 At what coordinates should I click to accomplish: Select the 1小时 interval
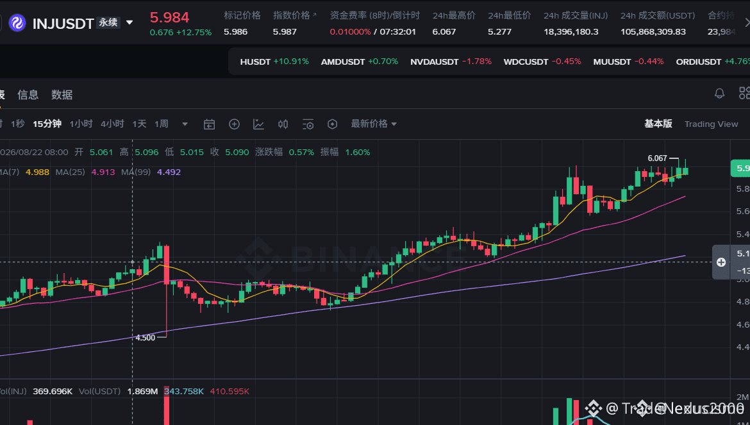(x=81, y=124)
